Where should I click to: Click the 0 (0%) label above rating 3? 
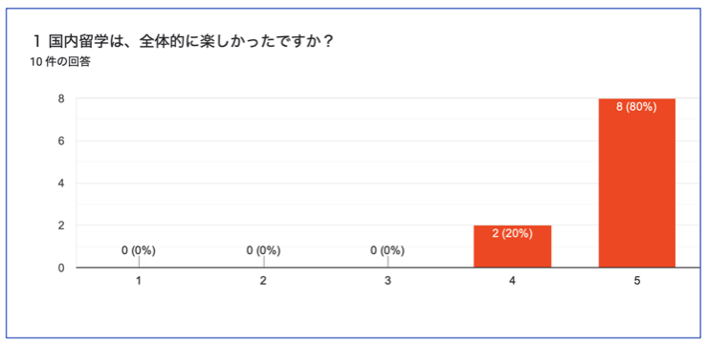pyautogui.click(x=388, y=250)
